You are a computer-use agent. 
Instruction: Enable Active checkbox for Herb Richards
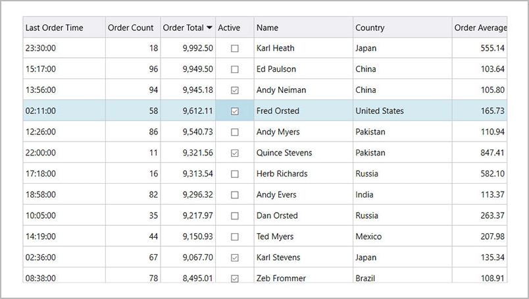coord(235,174)
